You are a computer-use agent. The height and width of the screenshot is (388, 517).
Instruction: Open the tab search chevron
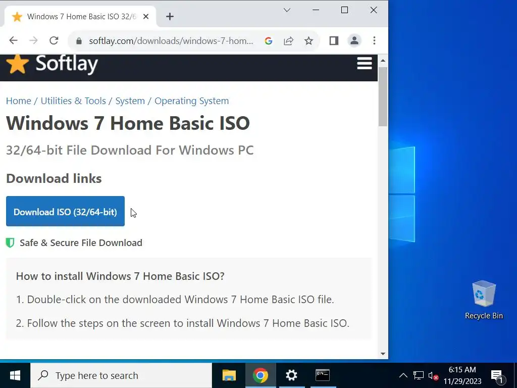coord(287,10)
